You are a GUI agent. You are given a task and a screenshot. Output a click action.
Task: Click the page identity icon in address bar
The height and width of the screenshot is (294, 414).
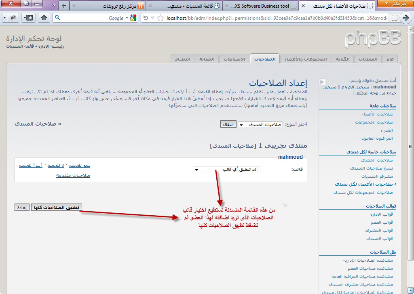point(395,18)
